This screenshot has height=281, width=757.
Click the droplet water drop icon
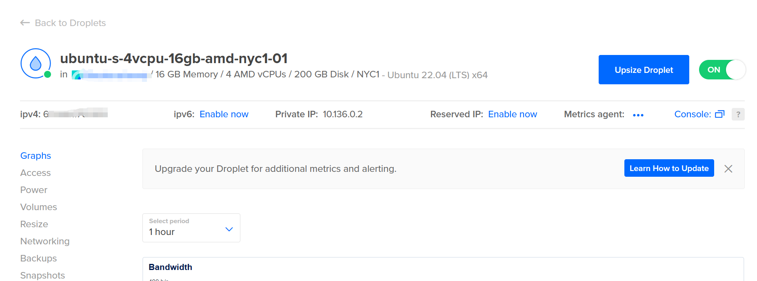click(36, 64)
